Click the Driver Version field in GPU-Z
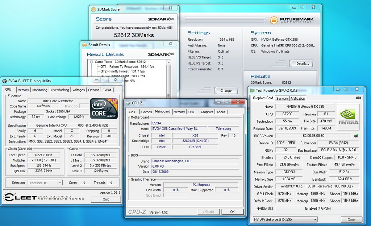The height and width of the screenshot is (226, 371). [x=318, y=186]
